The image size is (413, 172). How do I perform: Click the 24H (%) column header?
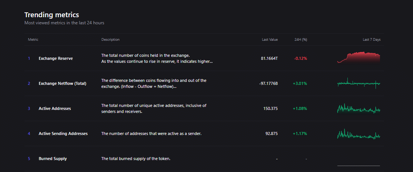tap(301, 40)
